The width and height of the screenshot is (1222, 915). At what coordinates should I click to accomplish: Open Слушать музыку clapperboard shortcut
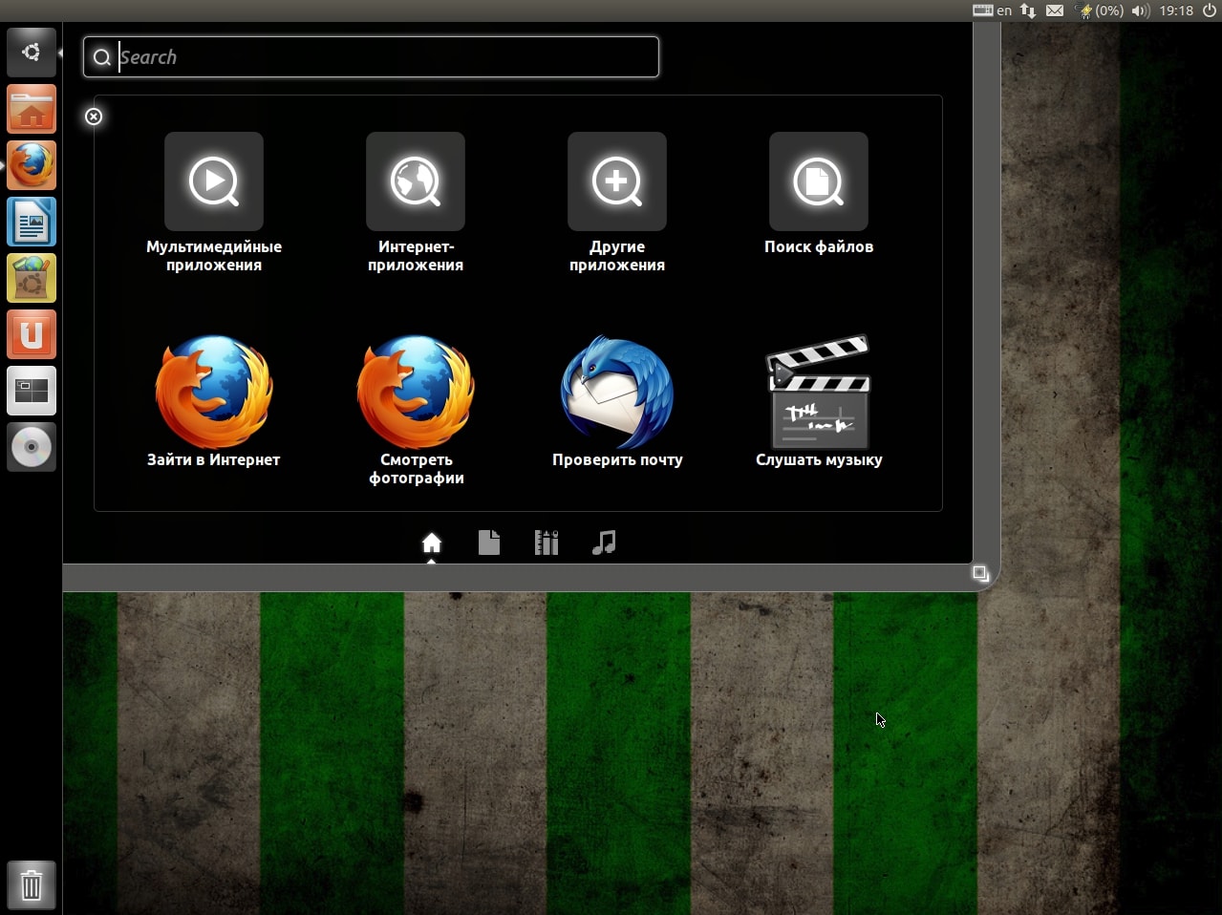click(819, 401)
